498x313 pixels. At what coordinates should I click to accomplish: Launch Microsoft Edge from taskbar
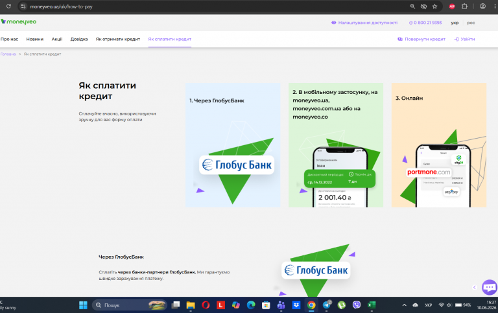click(x=251, y=305)
